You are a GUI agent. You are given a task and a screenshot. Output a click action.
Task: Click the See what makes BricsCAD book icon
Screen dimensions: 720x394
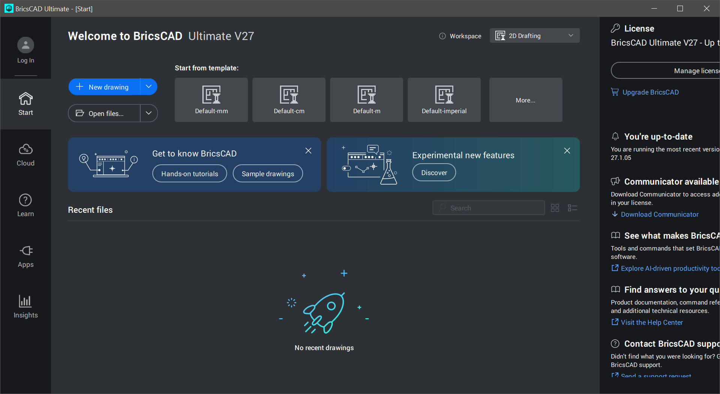pyautogui.click(x=615, y=235)
